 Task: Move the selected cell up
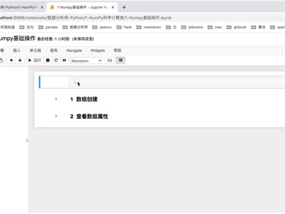point(12,60)
